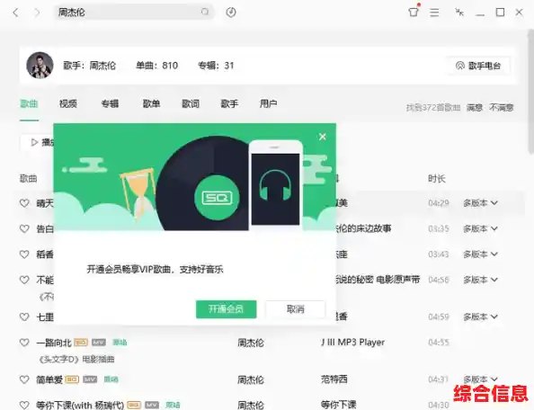Favorite 等你下课 with heart icon
Screen dimensions: 534x410
click(24, 405)
